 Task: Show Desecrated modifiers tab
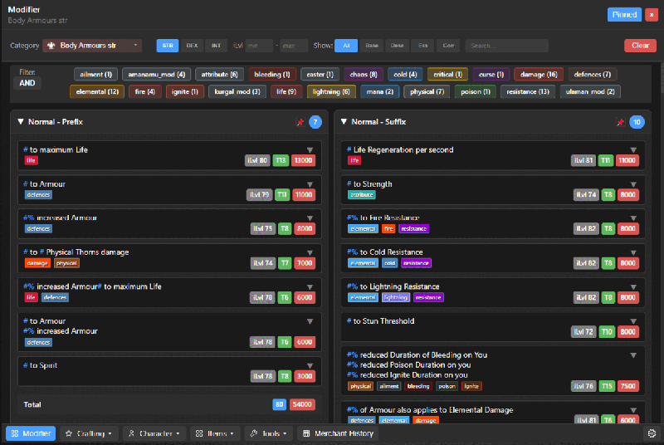coord(397,46)
